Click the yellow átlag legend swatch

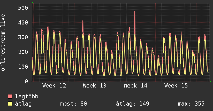tap(10, 104)
